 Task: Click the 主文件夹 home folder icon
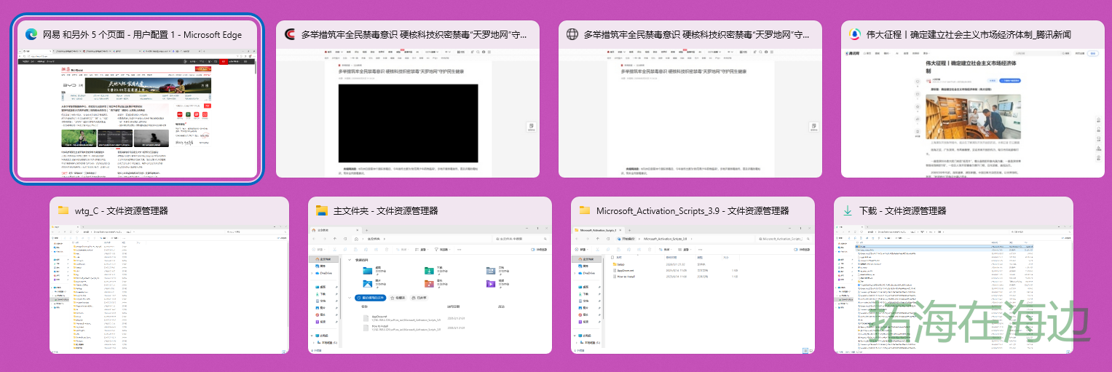(x=322, y=210)
